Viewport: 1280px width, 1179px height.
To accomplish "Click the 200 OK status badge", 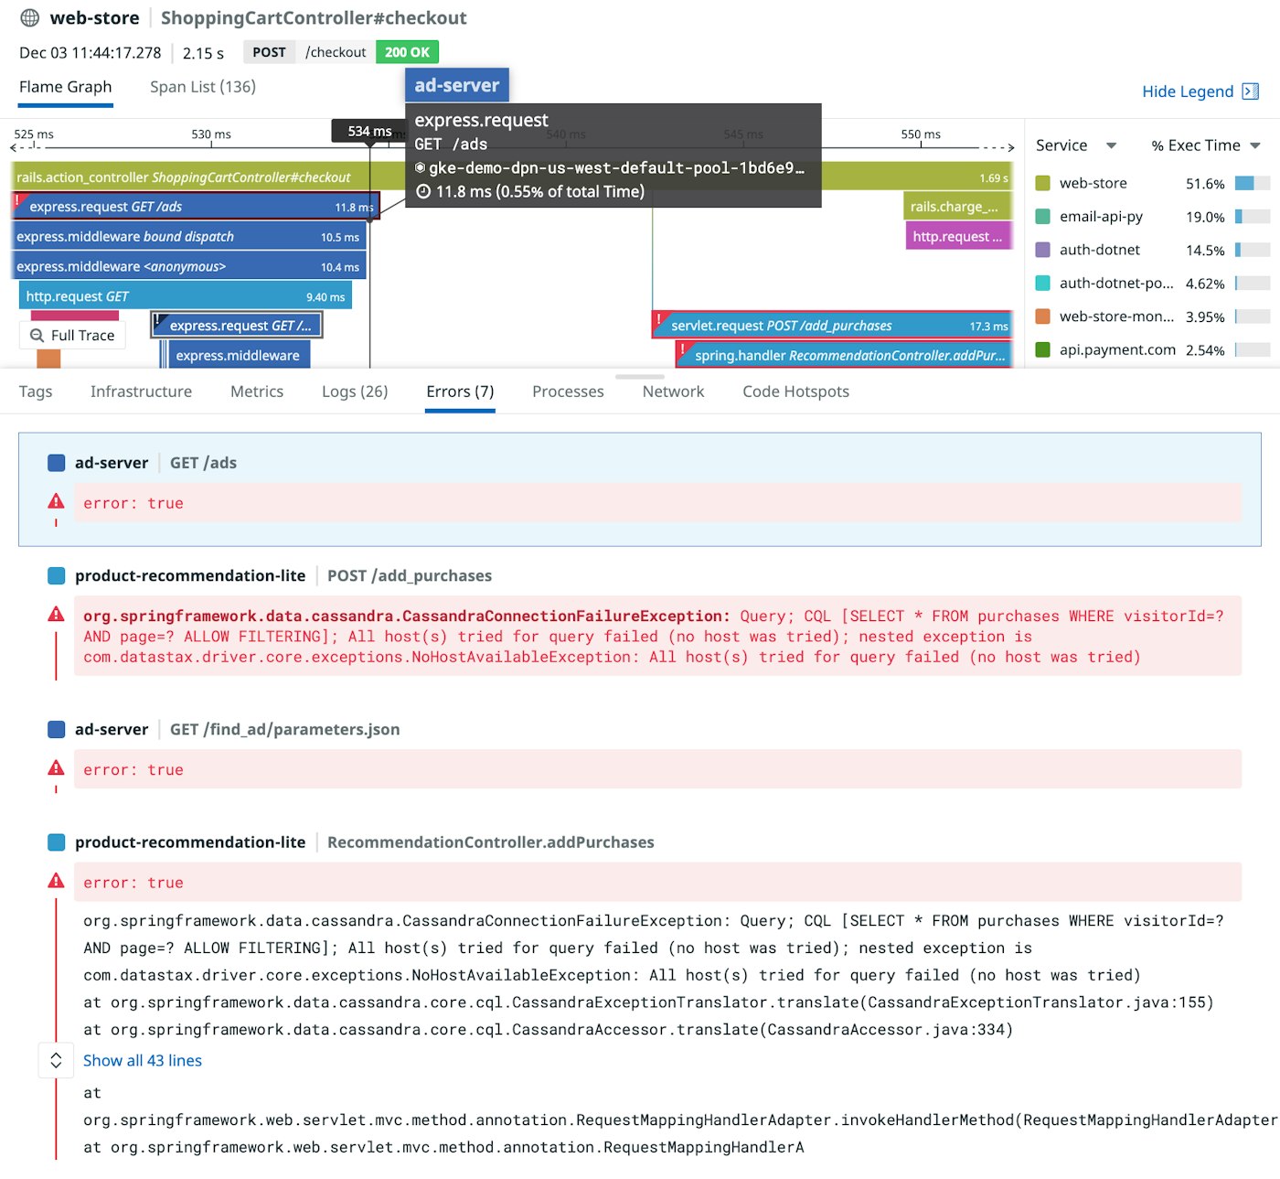I will click(x=407, y=52).
